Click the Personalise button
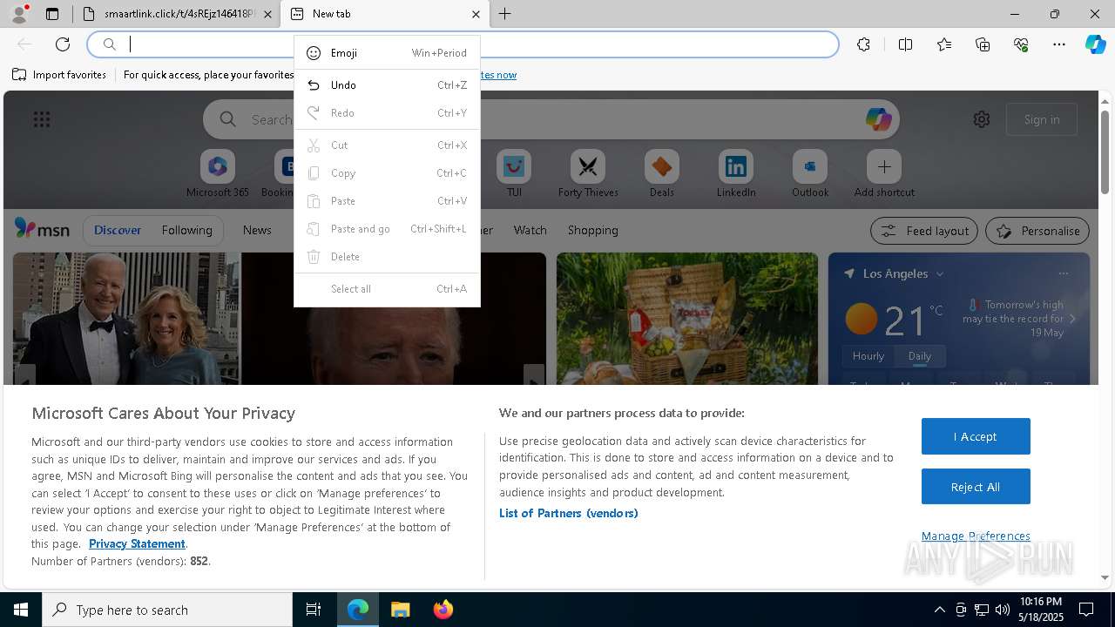Image resolution: width=1115 pixels, height=627 pixels. pyautogui.click(x=1037, y=231)
